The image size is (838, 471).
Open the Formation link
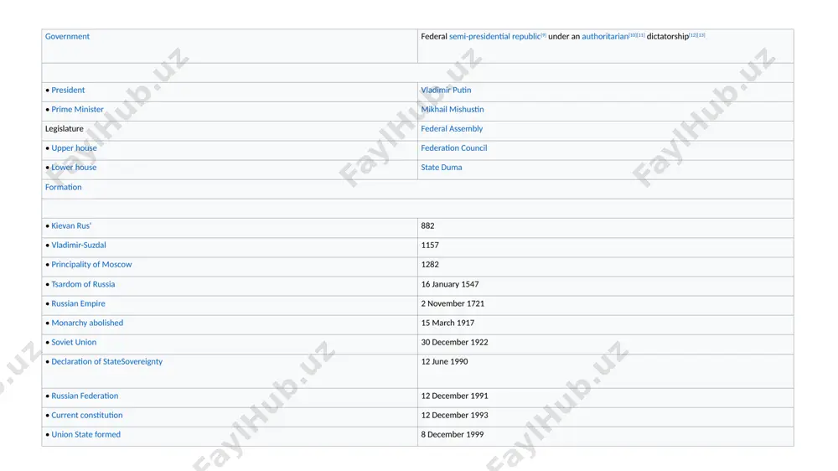pos(63,187)
